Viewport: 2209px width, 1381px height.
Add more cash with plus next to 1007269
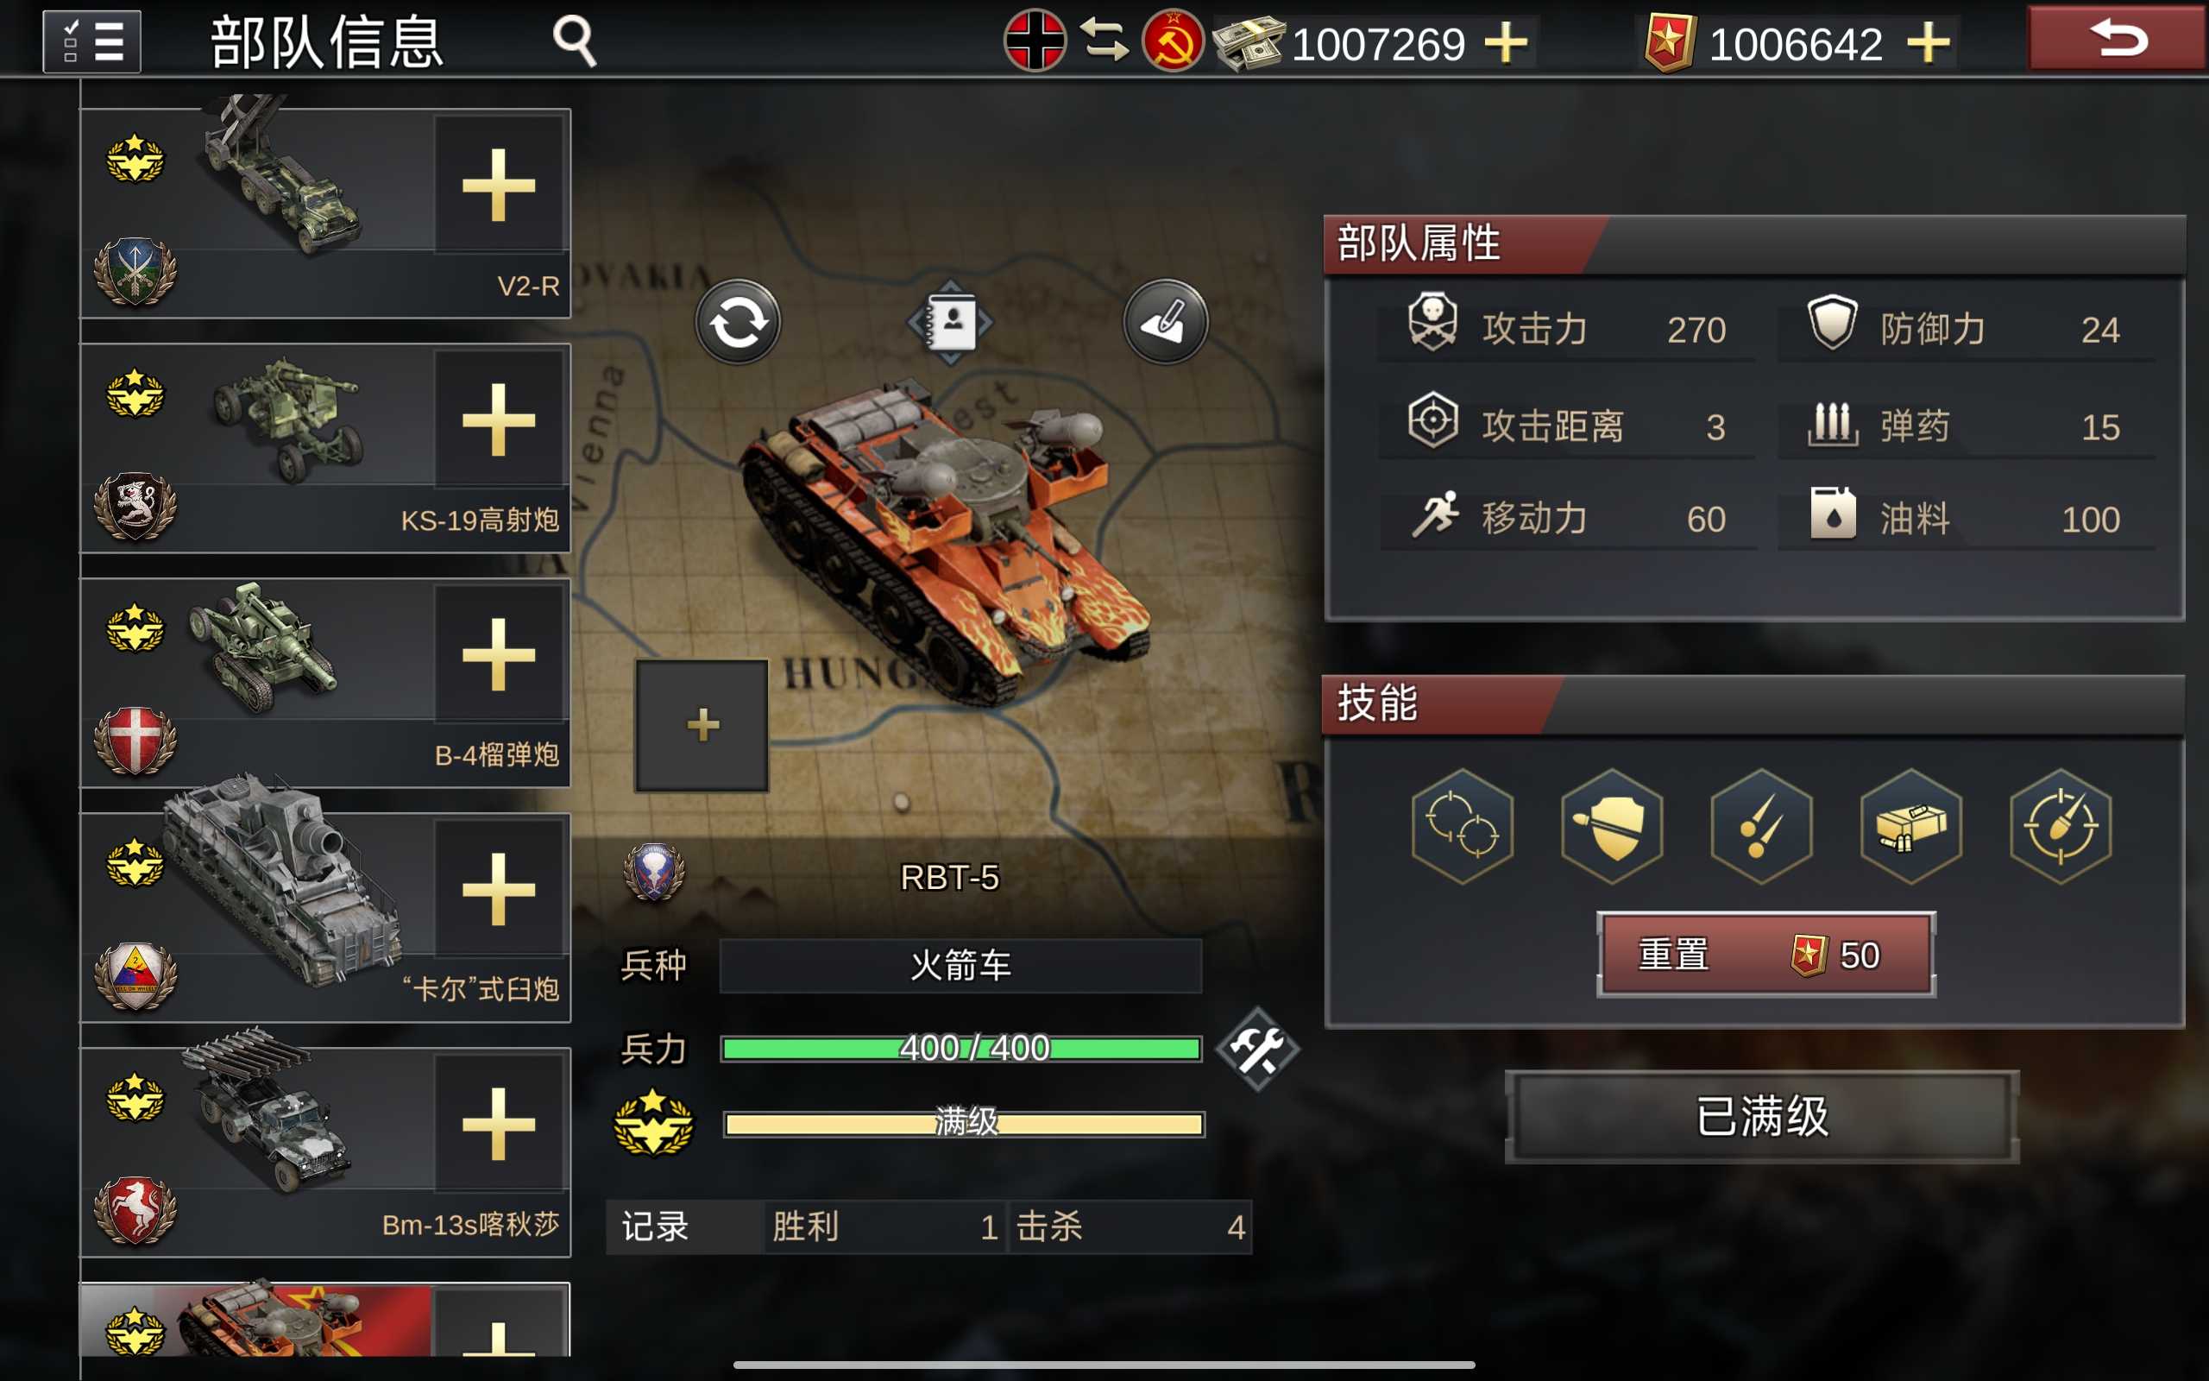pos(1506,43)
